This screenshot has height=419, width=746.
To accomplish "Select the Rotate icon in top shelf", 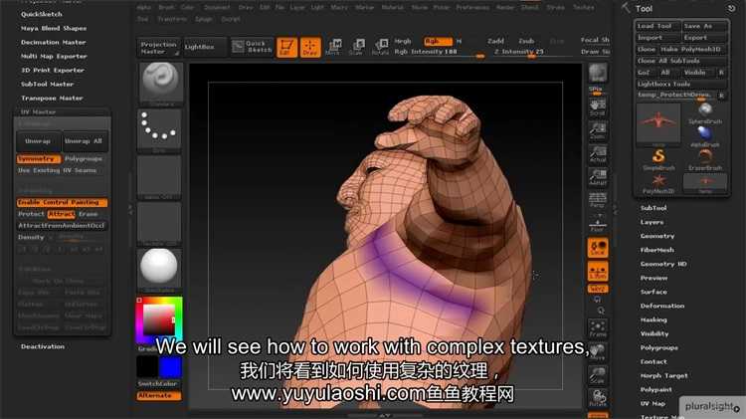I will point(381,47).
